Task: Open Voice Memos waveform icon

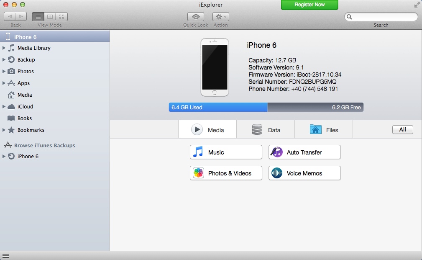Action: pyautogui.click(x=276, y=173)
